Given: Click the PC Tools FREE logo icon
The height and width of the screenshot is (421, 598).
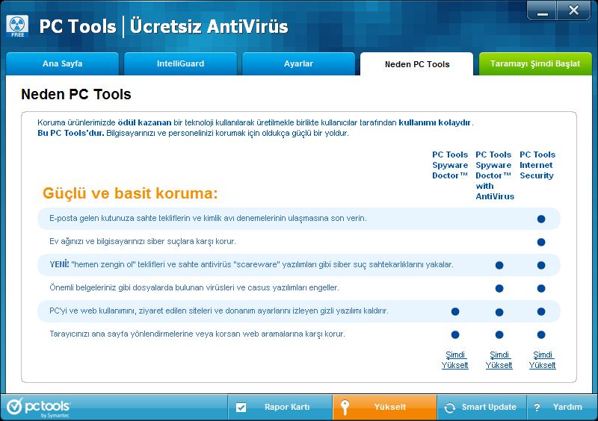Looking at the screenshot, I should tap(17, 26).
